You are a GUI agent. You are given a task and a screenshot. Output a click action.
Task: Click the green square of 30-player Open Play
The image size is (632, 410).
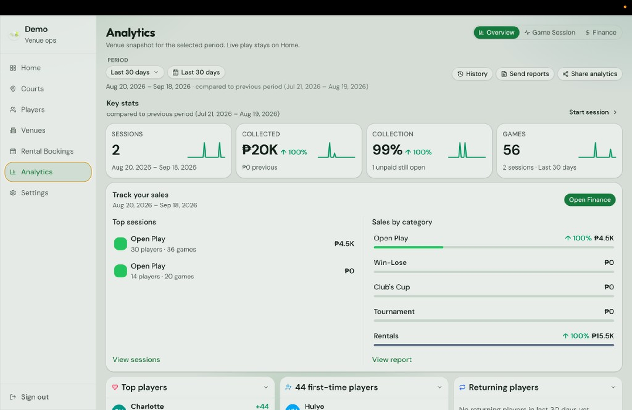tap(120, 244)
